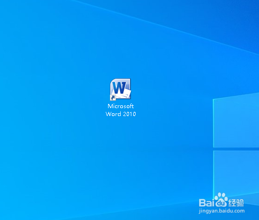
Task: Click the "Microsoft Word 2010" shortcut label
Action: point(121,110)
